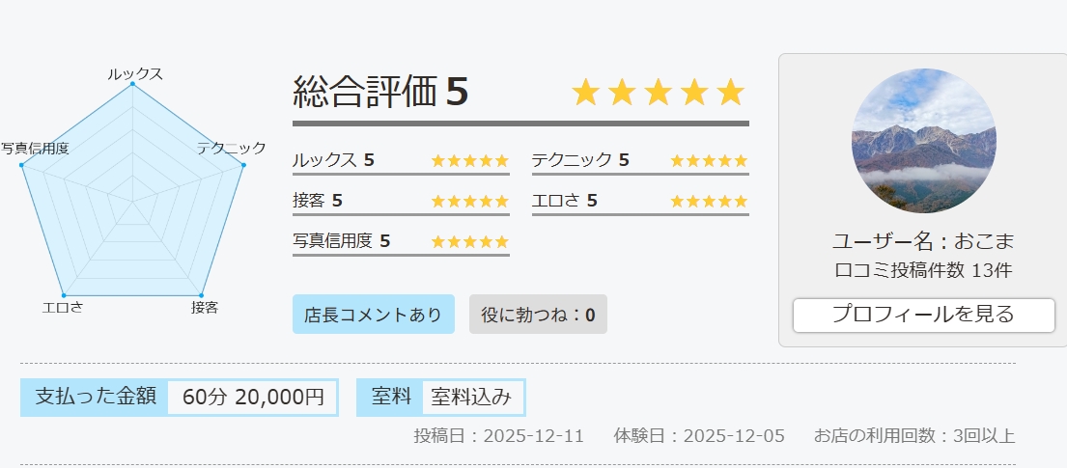Open the プロフィールを見る button
The height and width of the screenshot is (468, 1067).
[x=923, y=315]
